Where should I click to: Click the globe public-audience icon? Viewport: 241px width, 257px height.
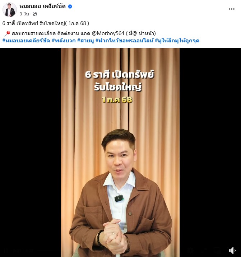pyautogui.click(x=35, y=14)
